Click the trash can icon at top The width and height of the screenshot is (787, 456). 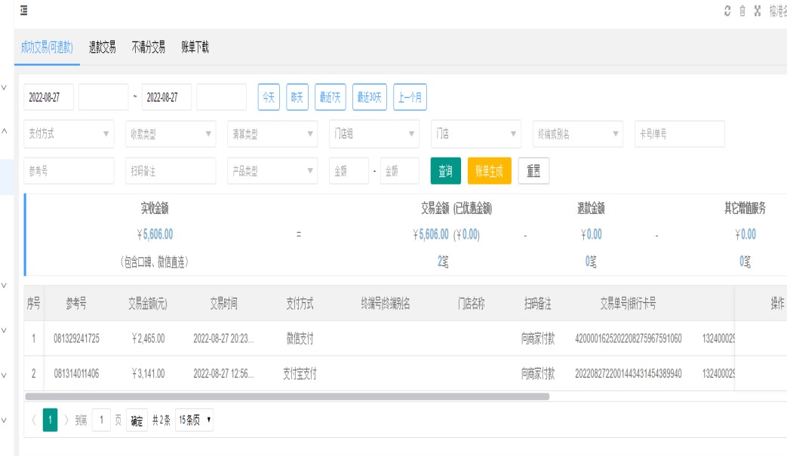click(742, 11)
